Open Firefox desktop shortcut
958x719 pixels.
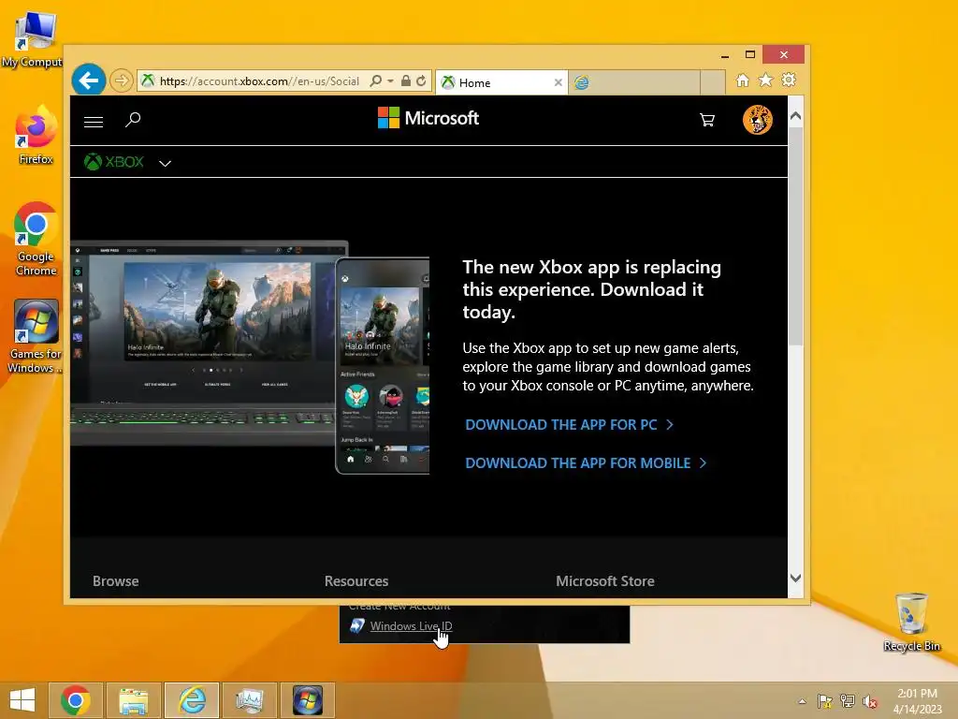[x=36, y=136]
